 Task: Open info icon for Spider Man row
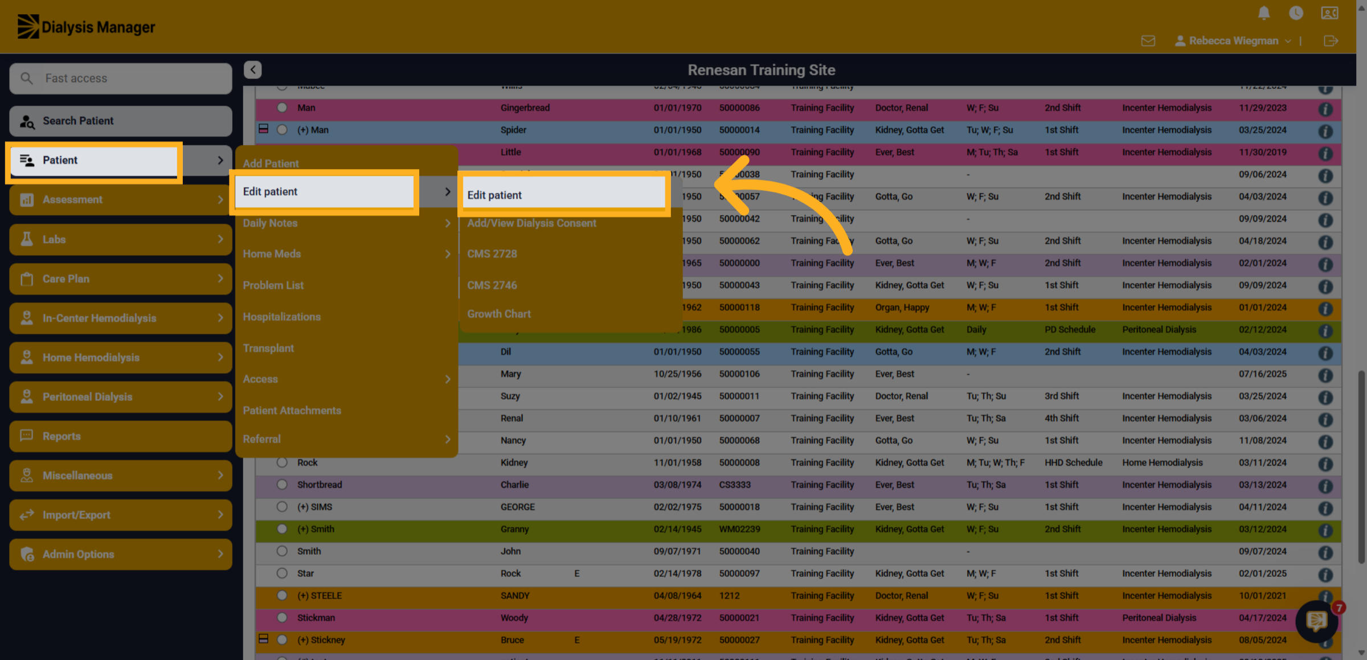(x=1325, y=131)
